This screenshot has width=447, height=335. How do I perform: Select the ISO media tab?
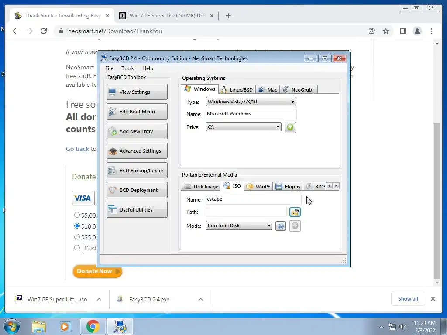point(232,186)
